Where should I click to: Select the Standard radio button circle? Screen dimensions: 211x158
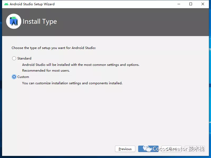pos(14,58)
